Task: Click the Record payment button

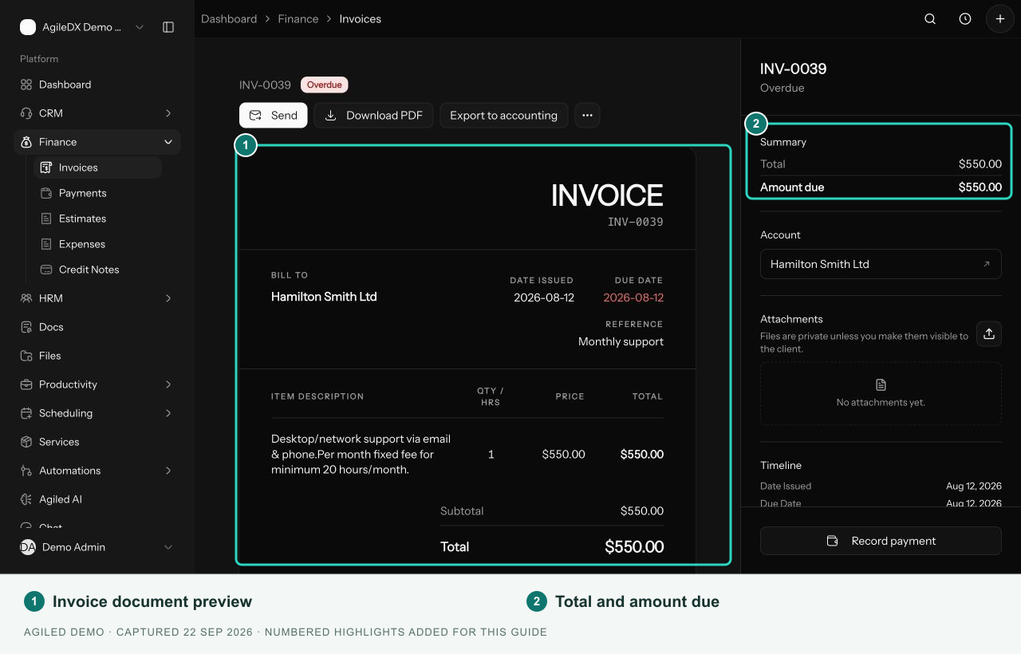Action: coord(881,541)
